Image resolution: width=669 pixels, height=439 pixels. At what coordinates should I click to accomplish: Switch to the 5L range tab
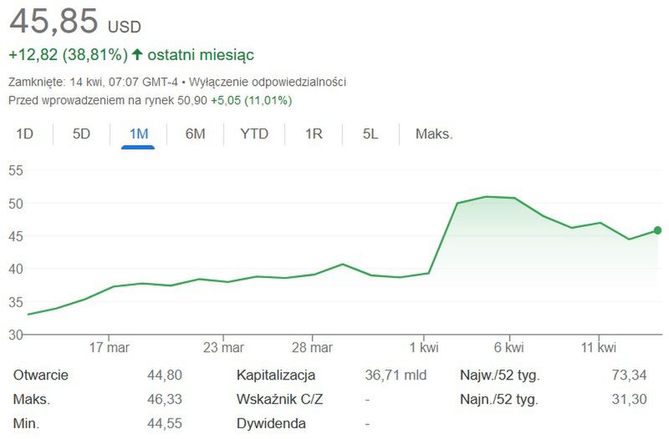click(370, 134)
